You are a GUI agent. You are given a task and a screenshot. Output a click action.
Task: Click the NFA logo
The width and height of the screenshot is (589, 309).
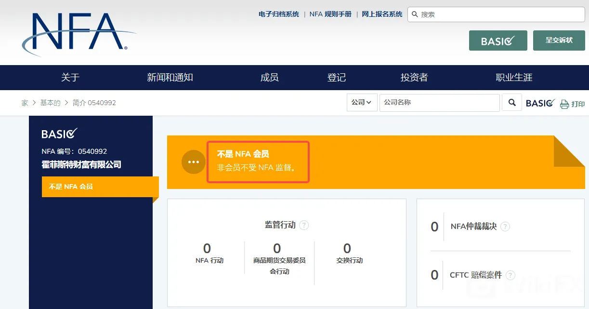click(79, 34)
